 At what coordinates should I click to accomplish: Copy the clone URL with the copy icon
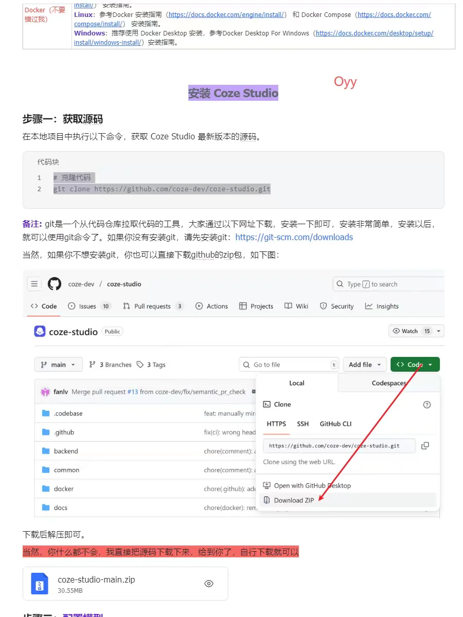[x=425, y=446]
